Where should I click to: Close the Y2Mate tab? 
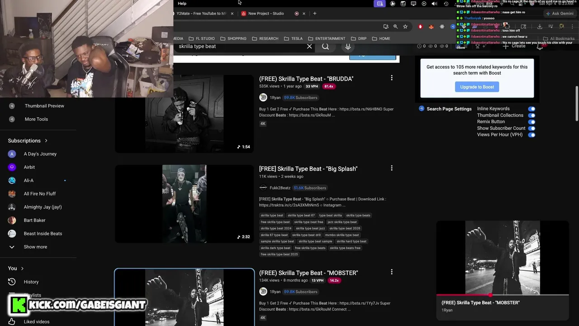click(x=233, y=14)
